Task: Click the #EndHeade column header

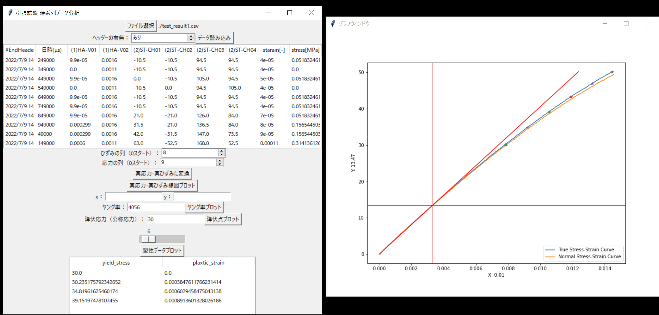Action: [20, 50]
